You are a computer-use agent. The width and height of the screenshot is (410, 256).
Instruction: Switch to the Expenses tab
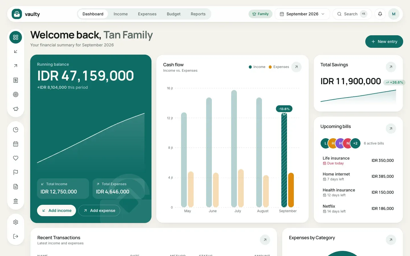[147, 14]
